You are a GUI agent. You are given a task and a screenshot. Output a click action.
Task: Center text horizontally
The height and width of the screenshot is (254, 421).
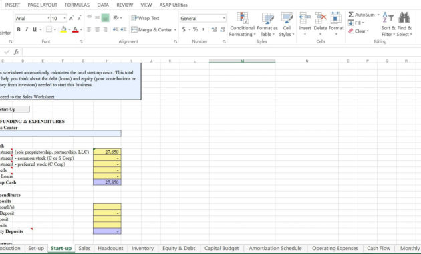coord(97,29)
